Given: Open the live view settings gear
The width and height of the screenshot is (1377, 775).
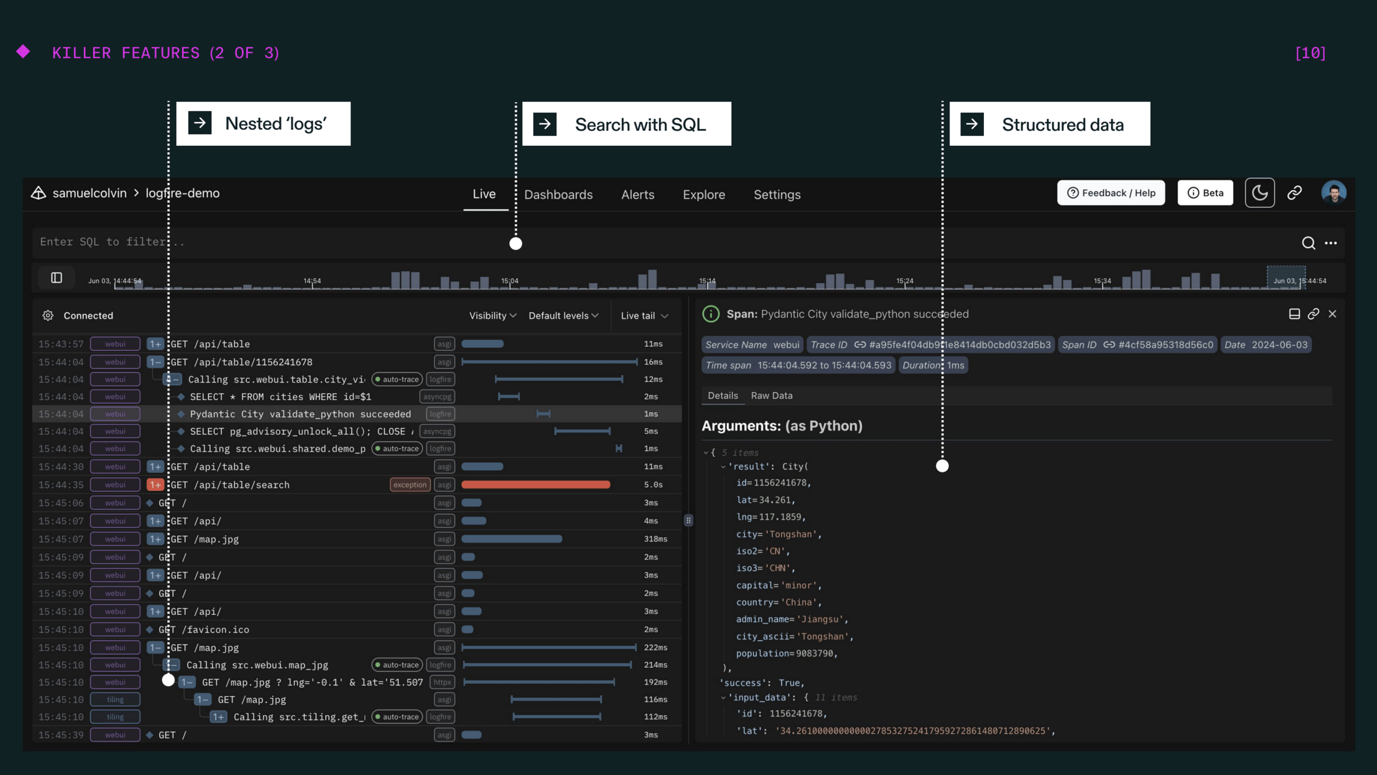Looking at the screenshot, I should tap(48, 315).
